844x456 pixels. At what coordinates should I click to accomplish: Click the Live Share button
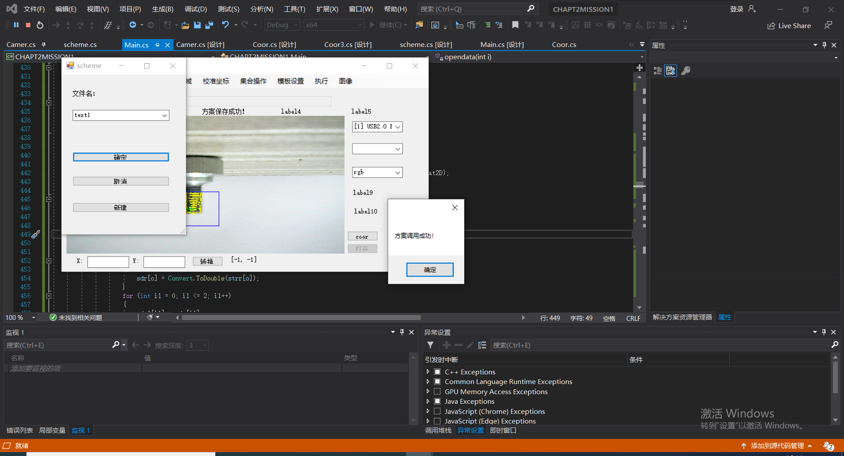click(x=789, y=26)
